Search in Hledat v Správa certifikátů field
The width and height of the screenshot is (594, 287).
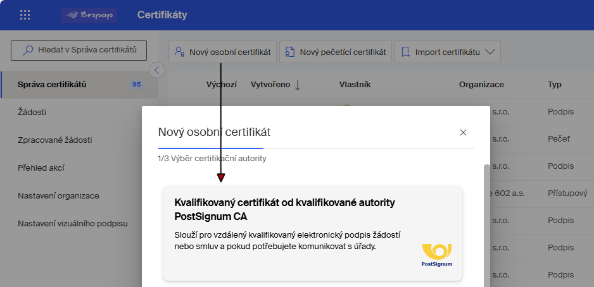[x=79, y=50]
